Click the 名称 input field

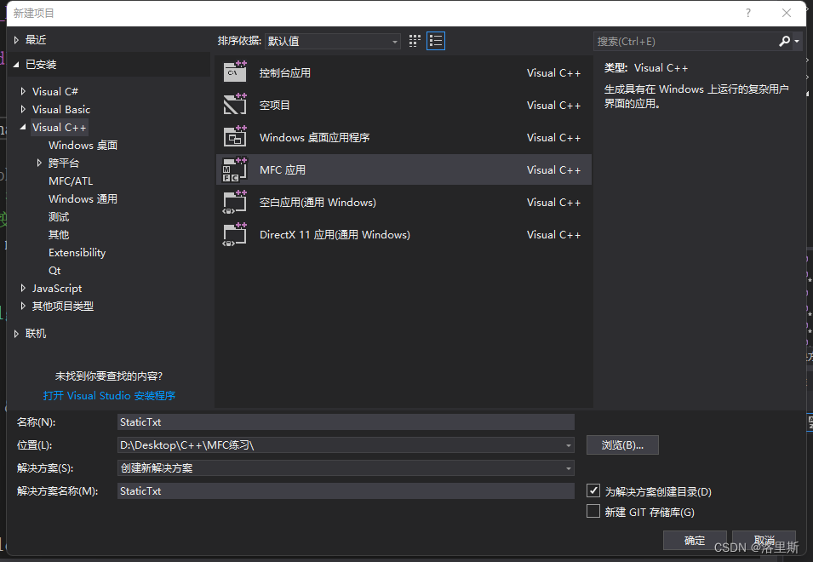346,422
